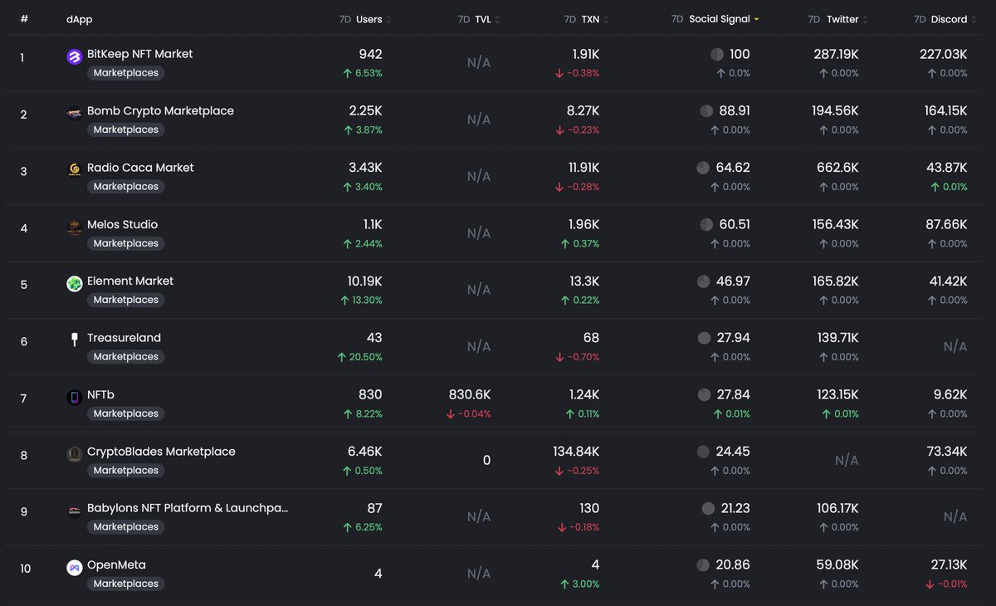The image size is (996, 606).
Task: Sort by the 7D TVL column
Action: pos(479,19)
